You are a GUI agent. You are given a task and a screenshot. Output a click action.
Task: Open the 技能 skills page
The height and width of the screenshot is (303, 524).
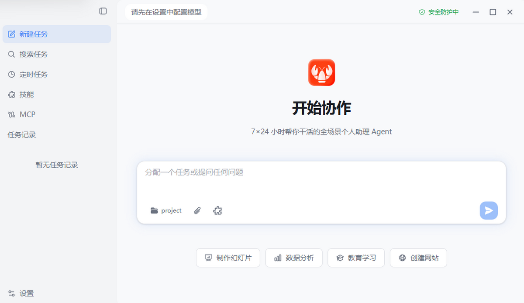[57, 94]
